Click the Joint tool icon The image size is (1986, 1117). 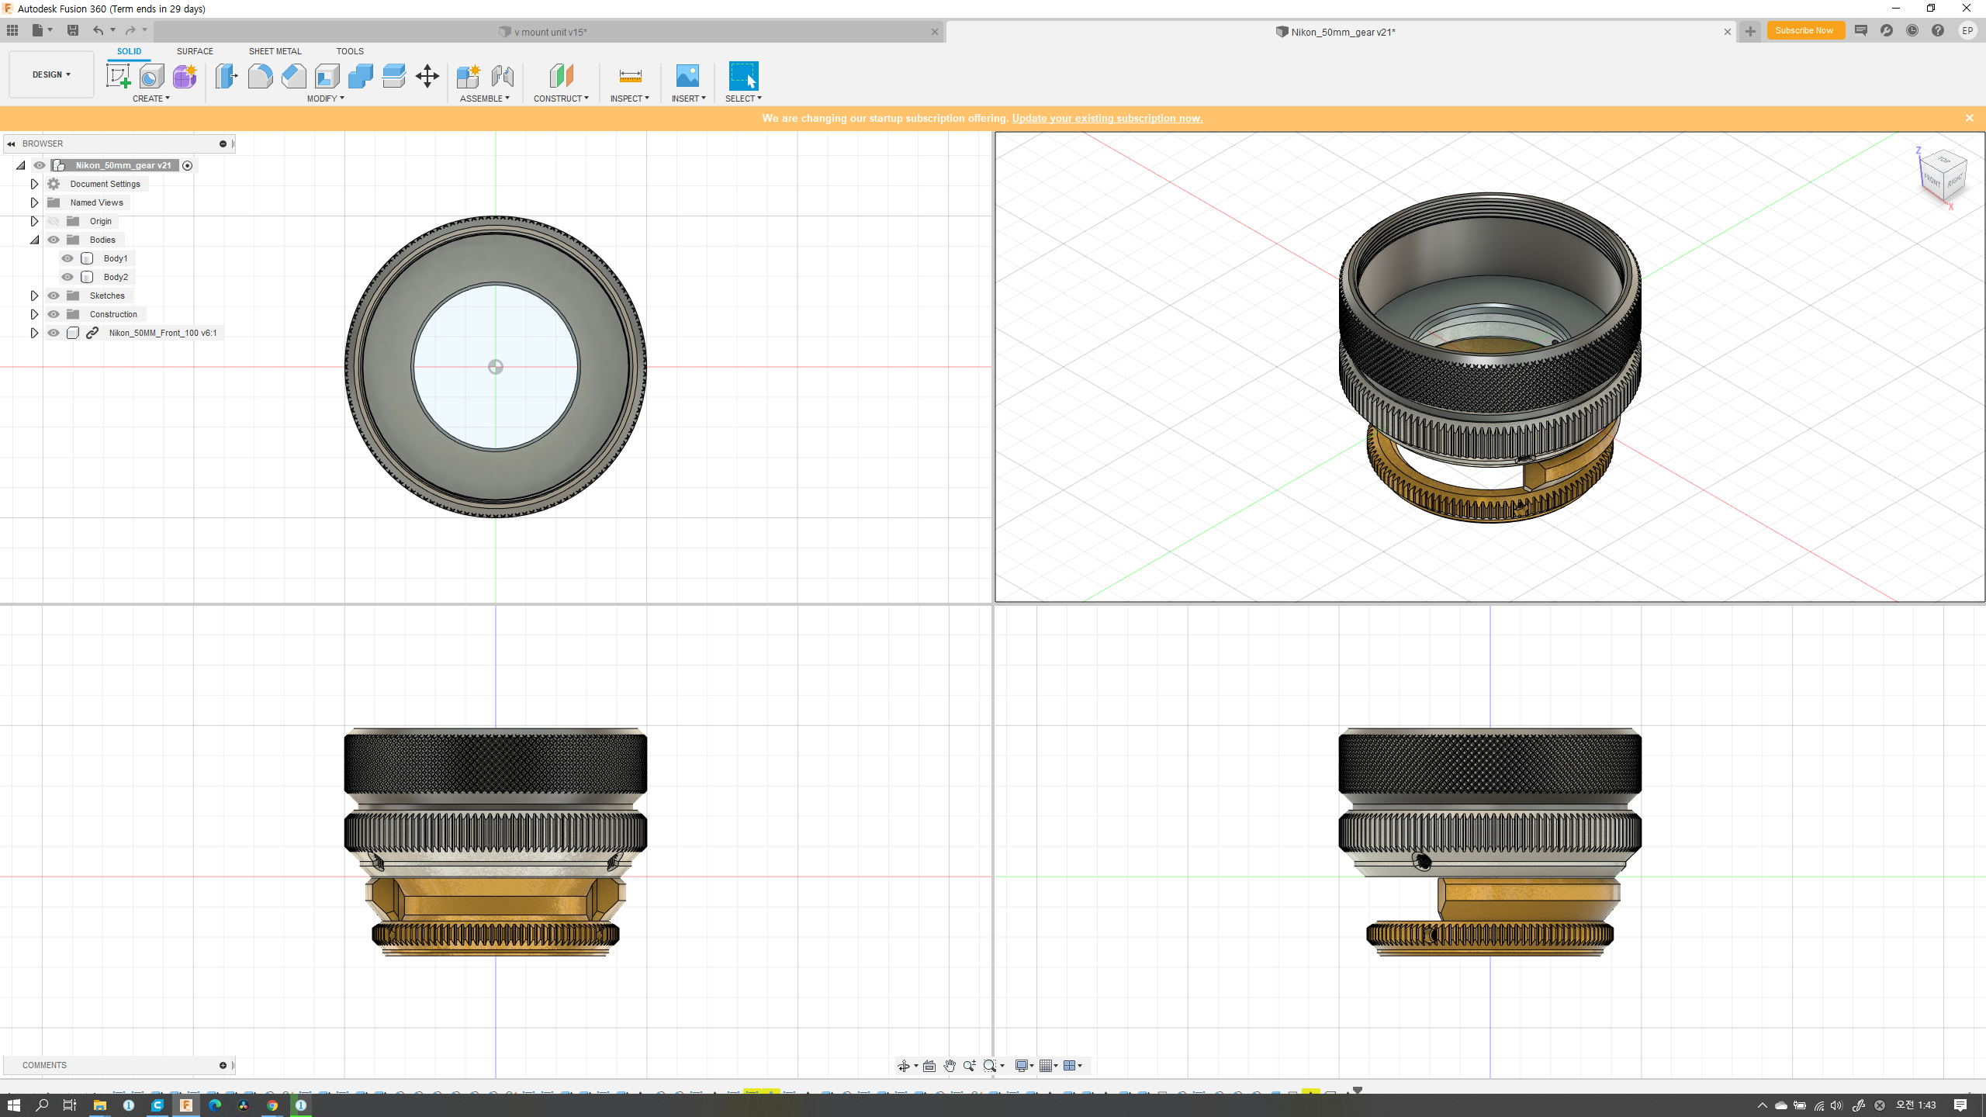[502, 76]
